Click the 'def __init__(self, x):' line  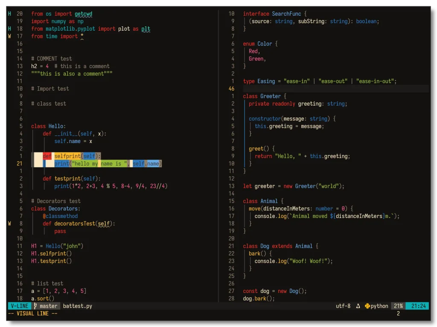point(74,134)
